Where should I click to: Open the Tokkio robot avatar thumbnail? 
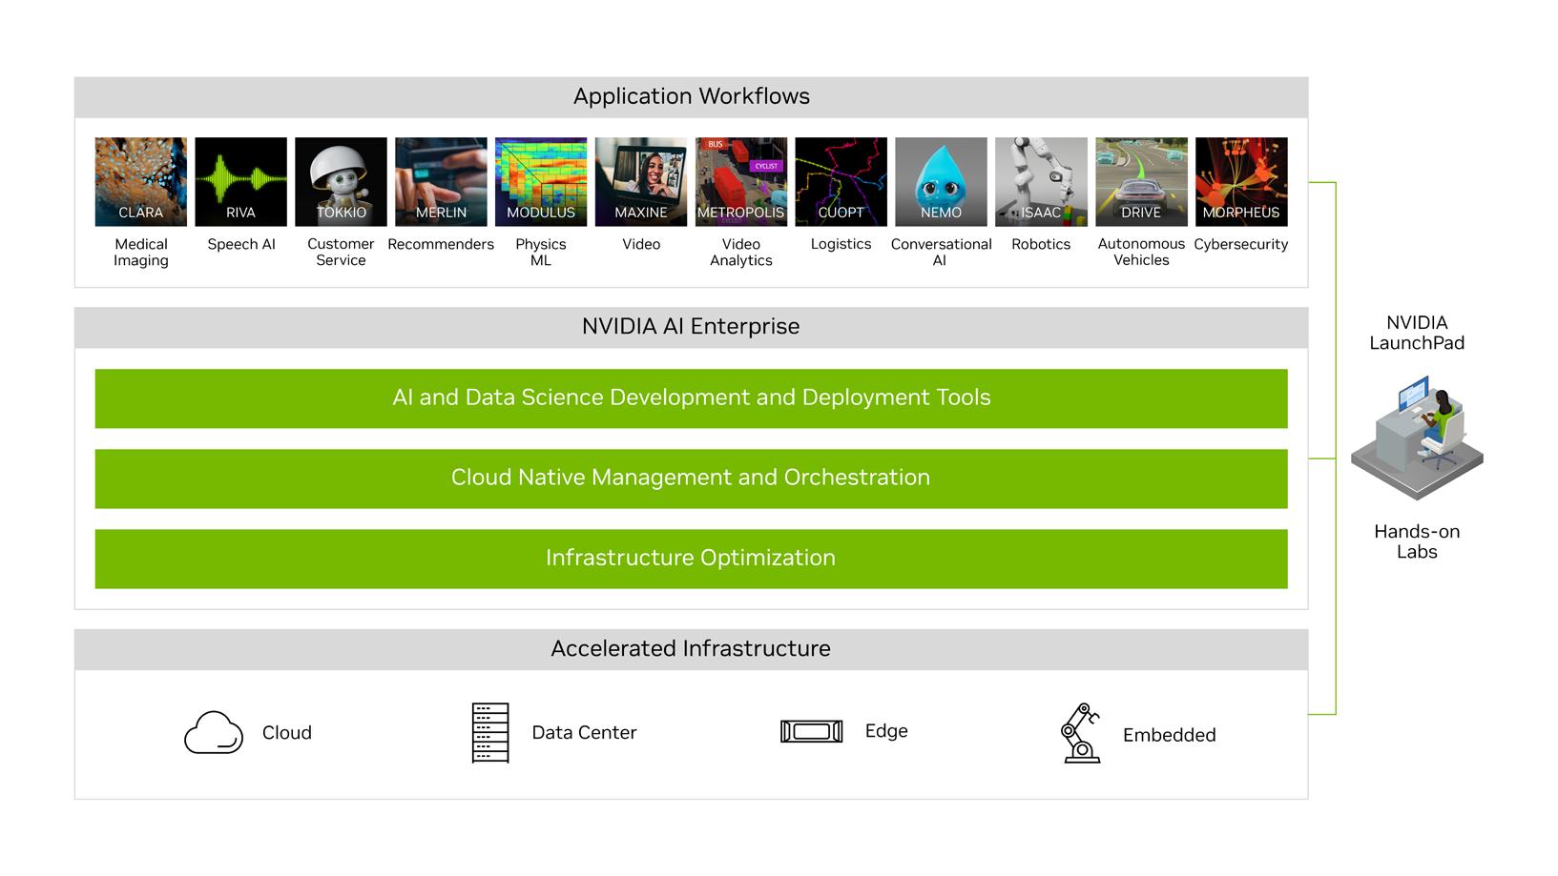coord(341,182)
